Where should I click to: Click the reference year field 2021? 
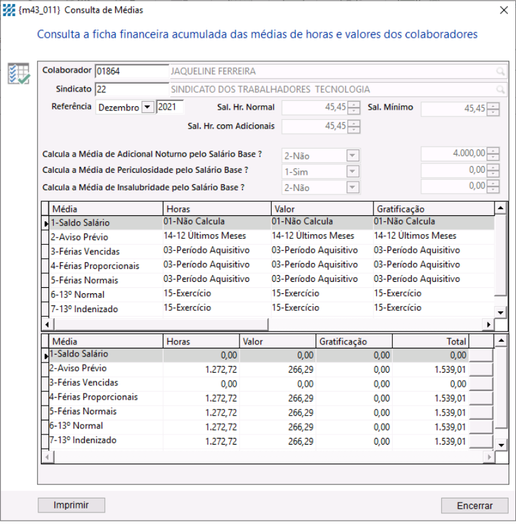170,107
